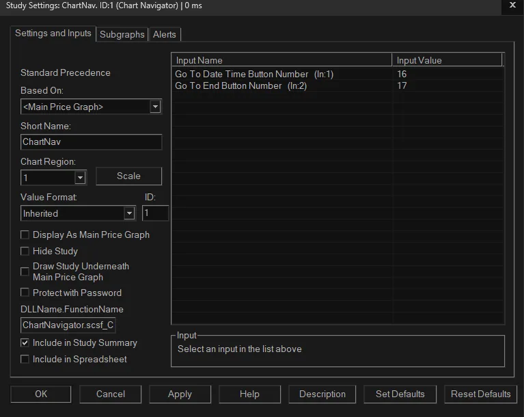Expand the Based On dropdown arrow
The image size is (524, 417).
click(155, 107)
